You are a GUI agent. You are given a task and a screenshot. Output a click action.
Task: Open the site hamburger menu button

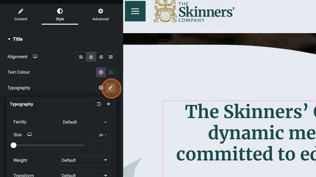pyautogui.click(x=135, y=11)
